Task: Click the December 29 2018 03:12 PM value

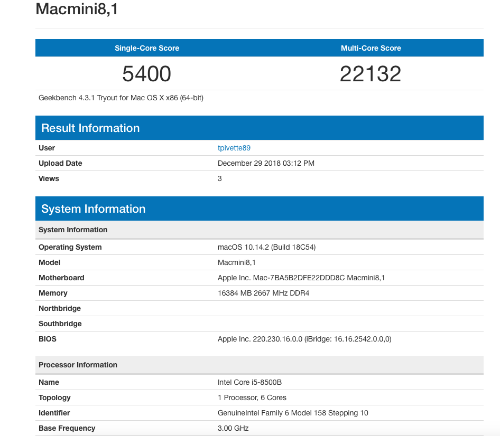Action: click(x=266, y=163)
